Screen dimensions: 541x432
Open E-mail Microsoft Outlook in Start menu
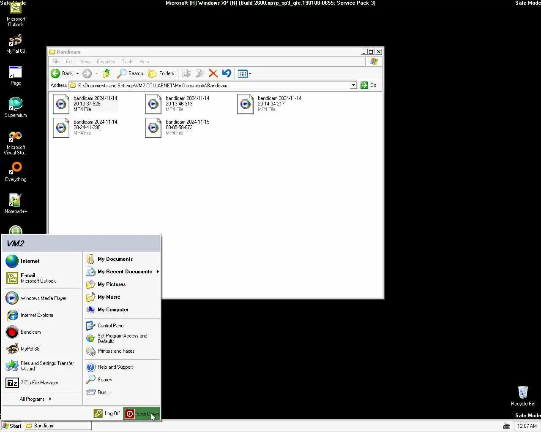(x=42, y=278)
